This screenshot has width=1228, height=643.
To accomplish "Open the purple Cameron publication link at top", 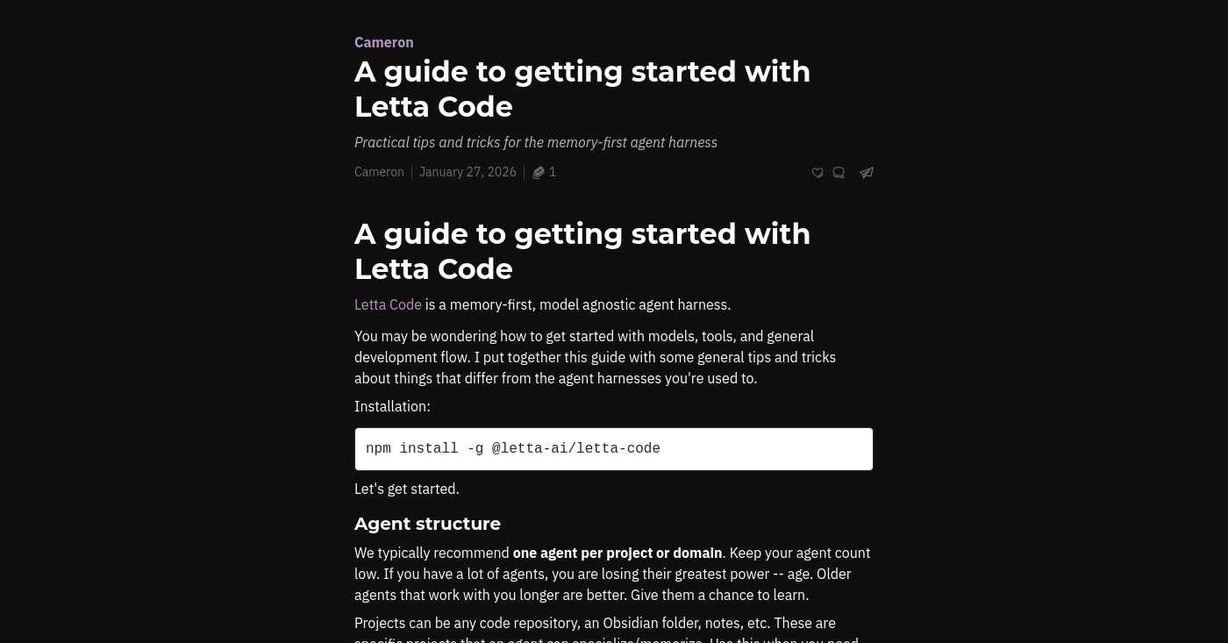I will click(x=383, y=42).
